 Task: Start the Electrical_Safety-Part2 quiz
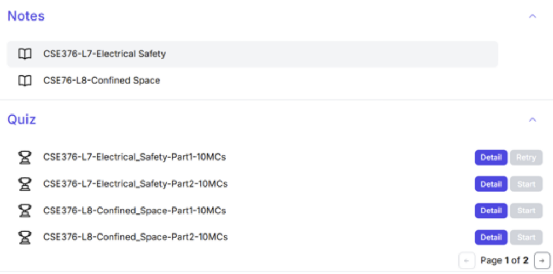click(526, 184)
